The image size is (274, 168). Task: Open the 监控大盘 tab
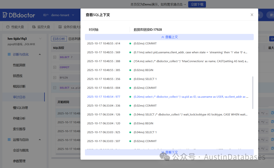click(x=41, y=27)
